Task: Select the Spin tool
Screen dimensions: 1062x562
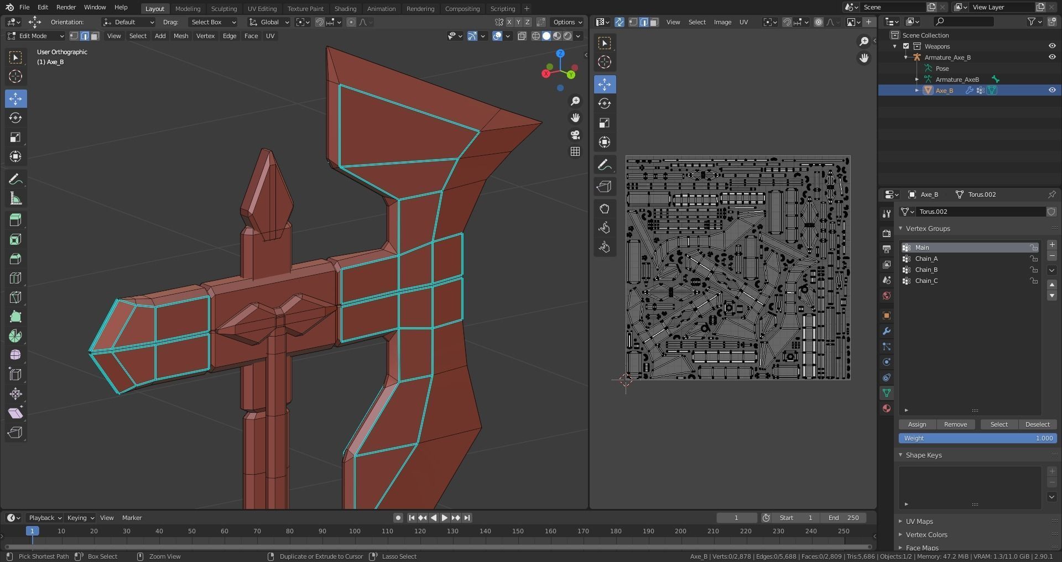Action: pyautogui.click(x=15, y=336)
